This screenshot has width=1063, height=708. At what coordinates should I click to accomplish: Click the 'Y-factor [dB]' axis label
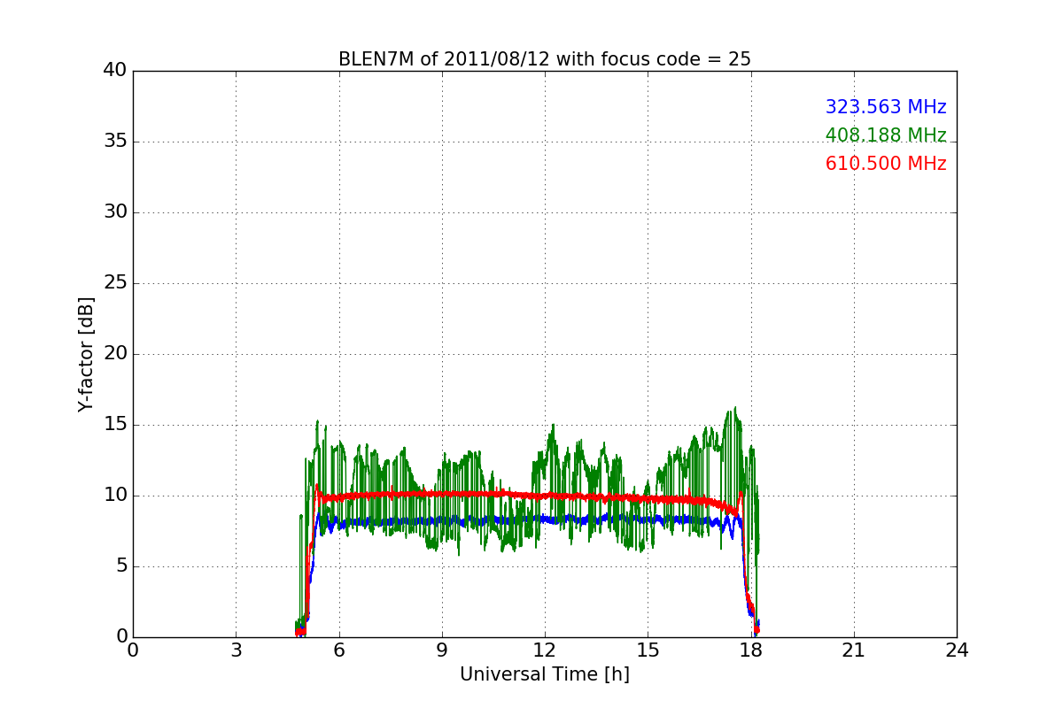point(86,354)
